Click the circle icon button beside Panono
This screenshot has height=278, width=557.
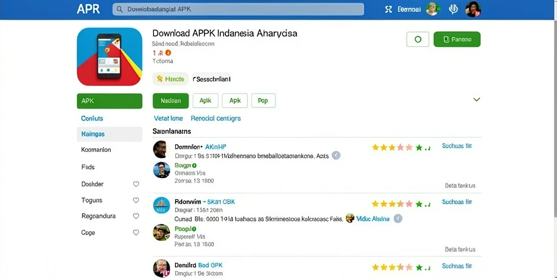pyautogui.click(x=418, y=39)
